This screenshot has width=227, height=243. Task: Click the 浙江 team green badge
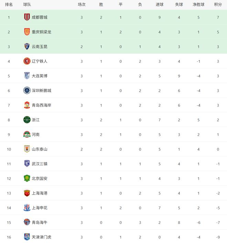[27, 120]
